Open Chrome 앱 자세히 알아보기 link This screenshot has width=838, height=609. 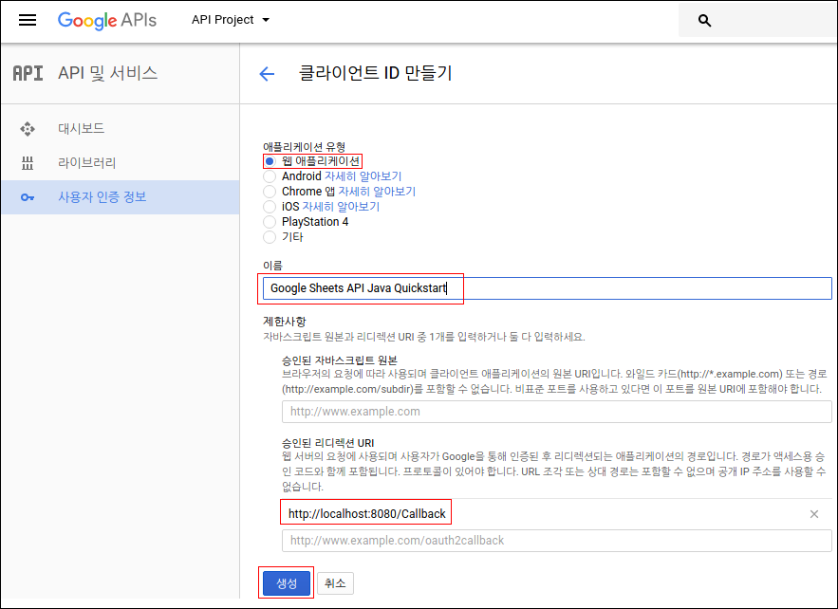coord(377,192)
